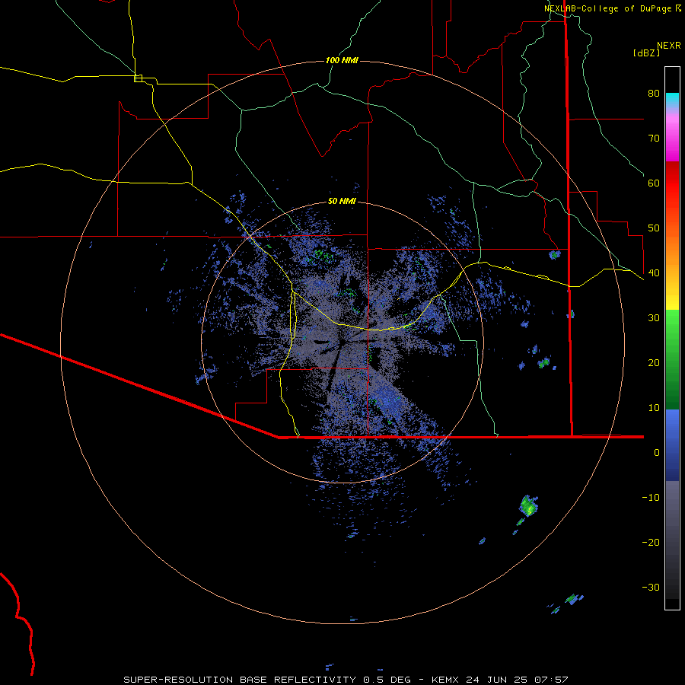Click the 20 value on the dBZ scale
This screenshot has width=685, height=685.
tap(654, 363)
